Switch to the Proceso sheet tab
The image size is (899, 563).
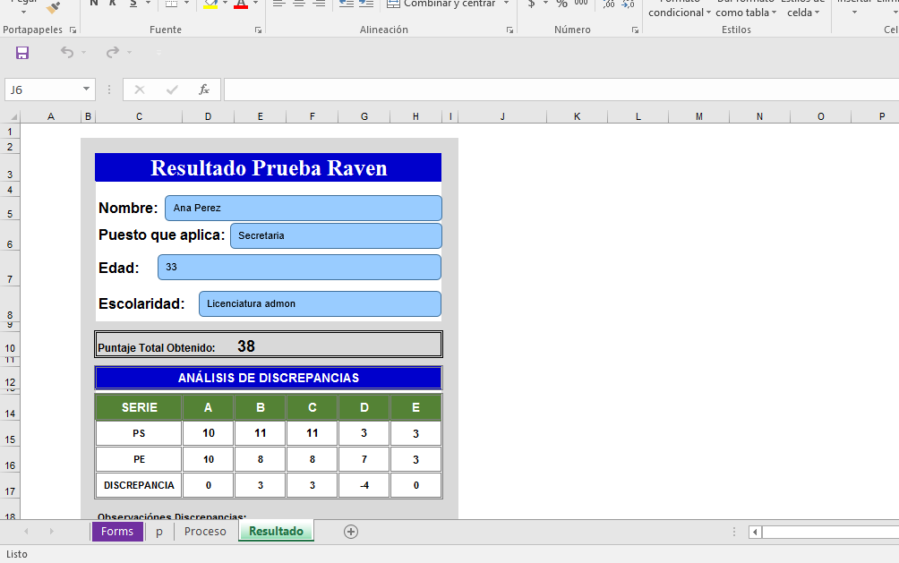(x=205, y=532)
